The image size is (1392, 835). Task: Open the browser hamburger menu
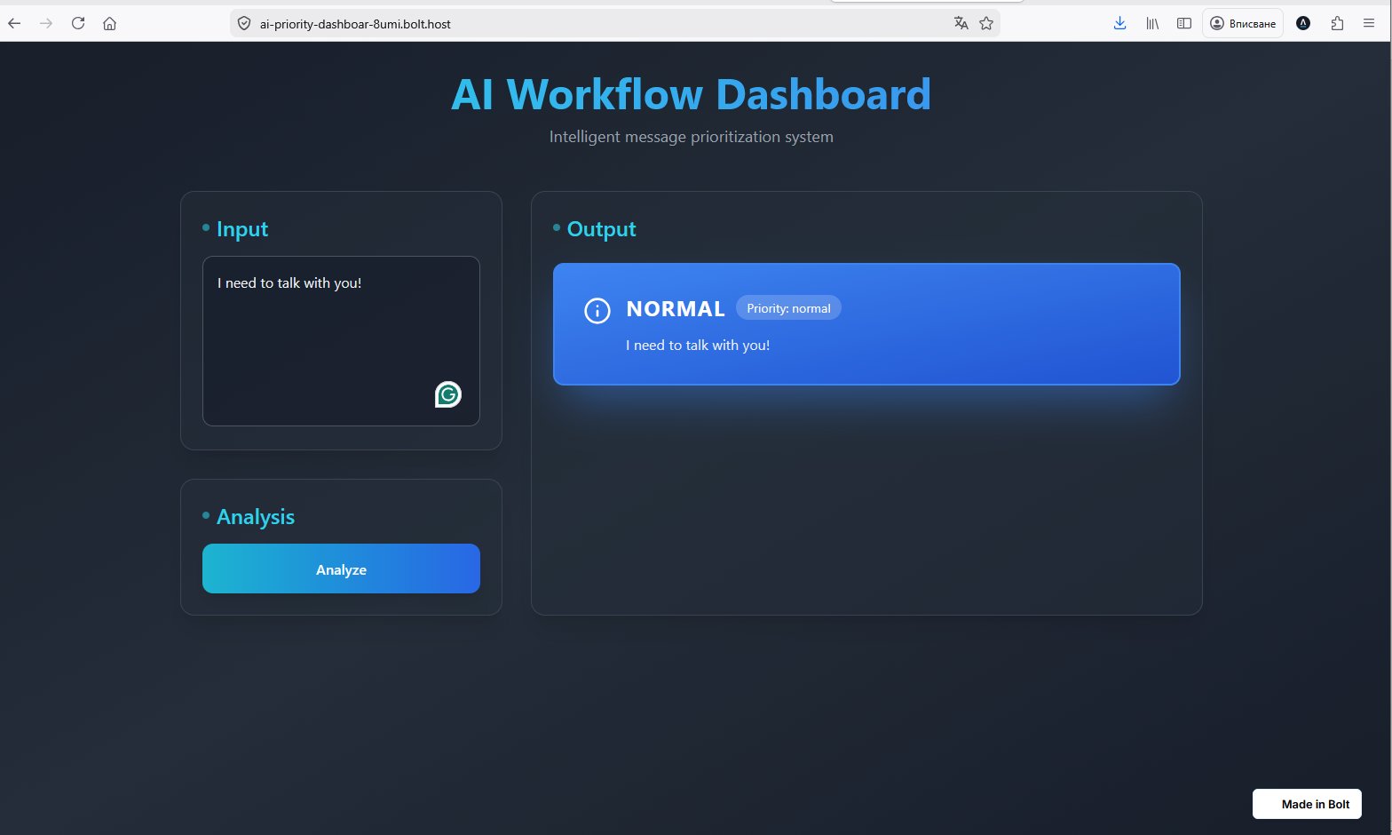(x=1369, y=23)
